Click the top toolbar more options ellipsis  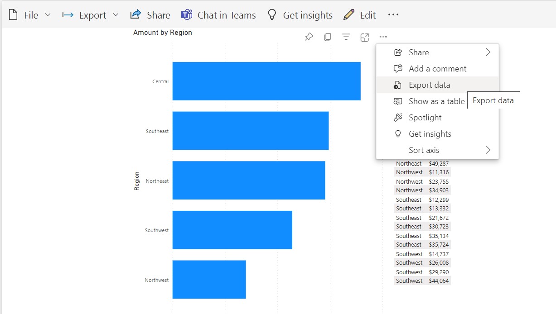(x=393, y=15)
